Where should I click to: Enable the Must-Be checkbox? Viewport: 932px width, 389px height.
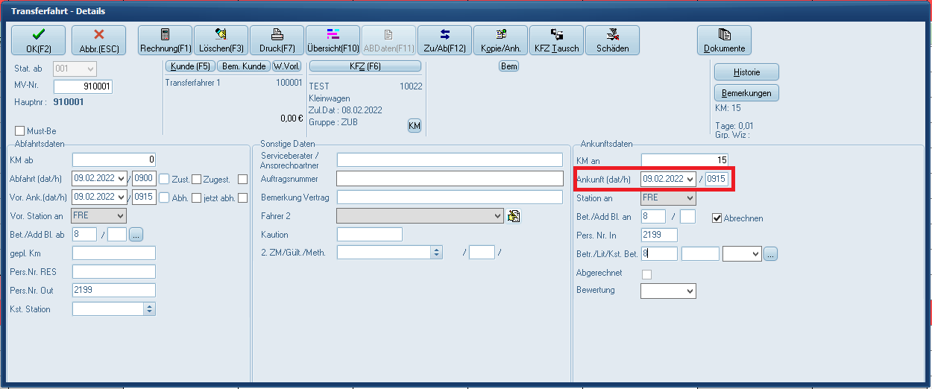20,131
